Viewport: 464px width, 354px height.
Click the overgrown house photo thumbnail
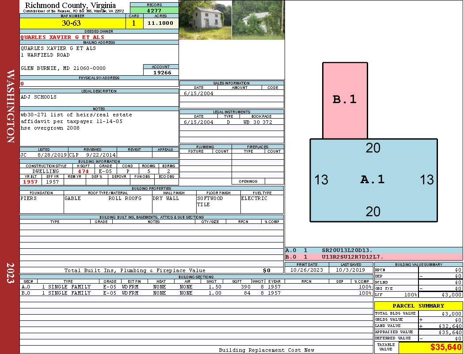tap(258, 20)
